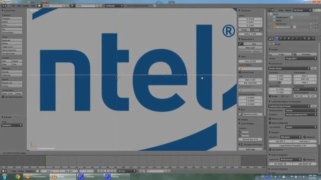Open the All Scenes outliner dropdown
The height and width of the screenshot is (180, 321).
[x=302, y=10]
